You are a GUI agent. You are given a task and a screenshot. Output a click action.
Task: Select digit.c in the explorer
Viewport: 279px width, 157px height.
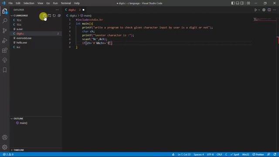click(36, 34)
